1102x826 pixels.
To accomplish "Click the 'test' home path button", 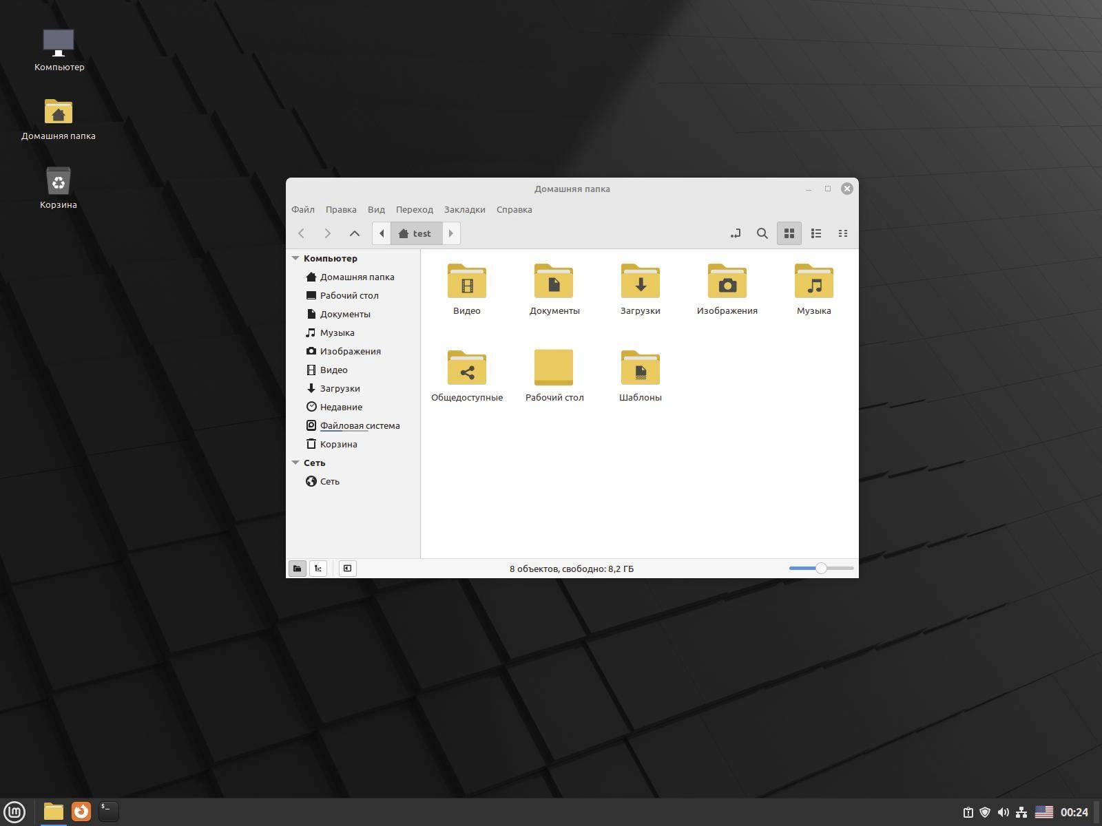I will click(x=416, y=233).
